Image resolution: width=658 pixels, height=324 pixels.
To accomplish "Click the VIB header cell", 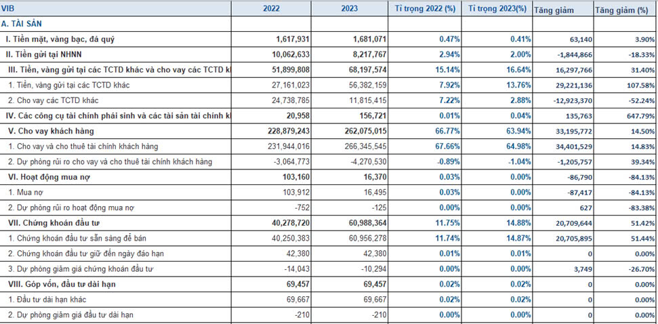I will point(115,9).
